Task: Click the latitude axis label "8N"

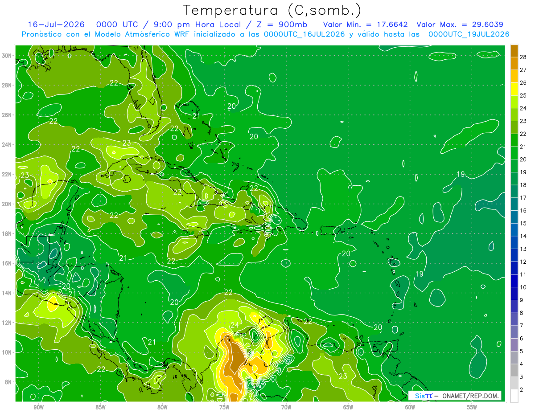Action: click(x=8, y=382)
